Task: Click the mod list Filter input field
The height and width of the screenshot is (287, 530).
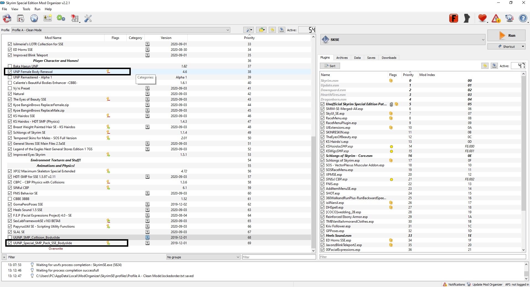Action: 279,257
